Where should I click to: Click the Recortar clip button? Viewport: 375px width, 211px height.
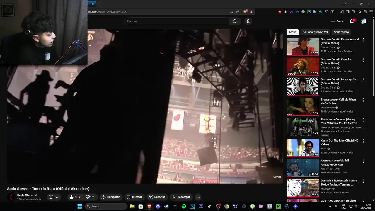[x=157, y=197]
